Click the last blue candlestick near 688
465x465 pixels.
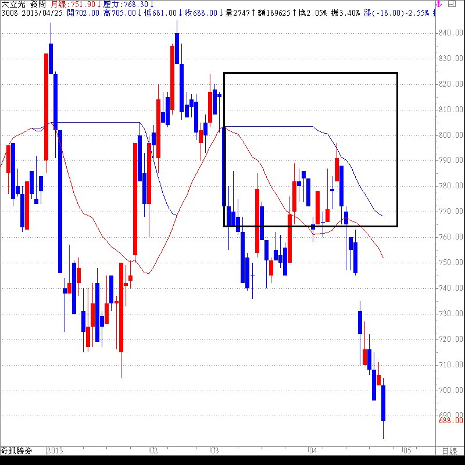[384, 403]
